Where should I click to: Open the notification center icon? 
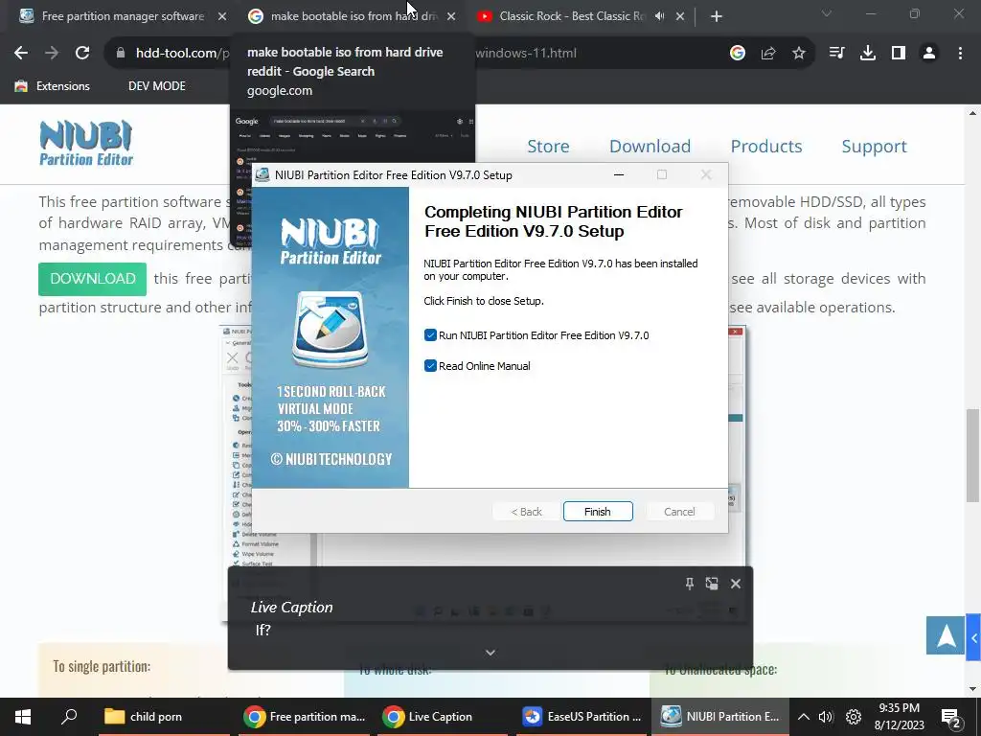click(950, 717)
